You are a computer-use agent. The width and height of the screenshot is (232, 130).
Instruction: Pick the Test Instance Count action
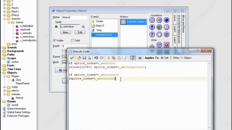click(x=152, y=27)
